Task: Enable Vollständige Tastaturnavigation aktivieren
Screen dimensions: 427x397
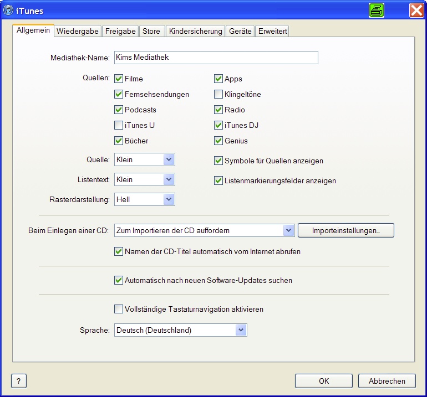Action: coord(119,310)
